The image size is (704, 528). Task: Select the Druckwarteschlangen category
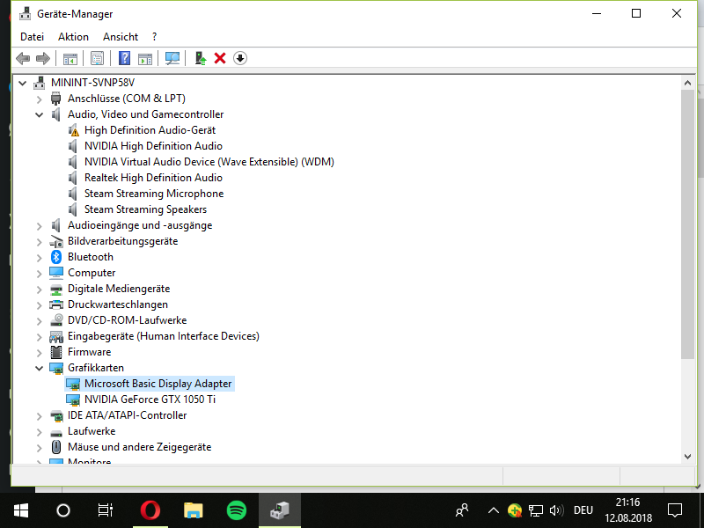click(x=118, y=304)
